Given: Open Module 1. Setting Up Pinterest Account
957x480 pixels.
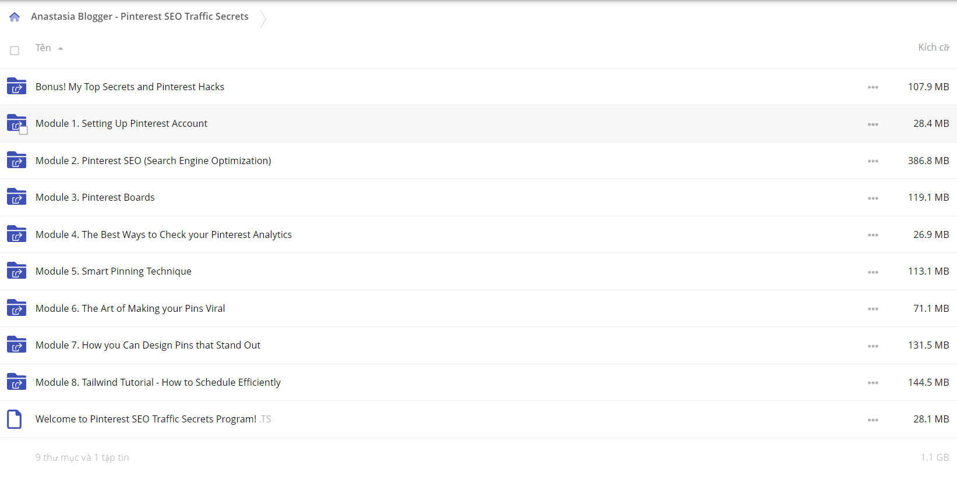Looking at the screenshot, I should [121, 123].
